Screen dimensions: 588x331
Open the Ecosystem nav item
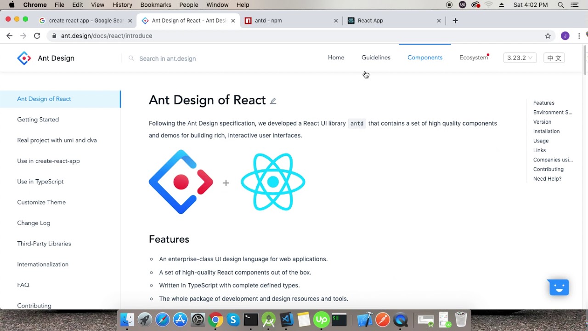[474, 57]
